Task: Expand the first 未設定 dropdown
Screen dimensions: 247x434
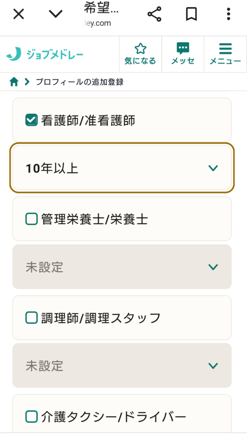Action: tap(122, 267)
